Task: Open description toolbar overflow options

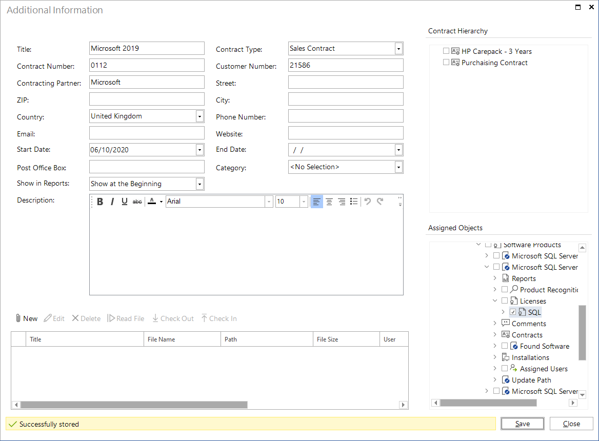Action: pyautogui.click(x=400, y=201)
